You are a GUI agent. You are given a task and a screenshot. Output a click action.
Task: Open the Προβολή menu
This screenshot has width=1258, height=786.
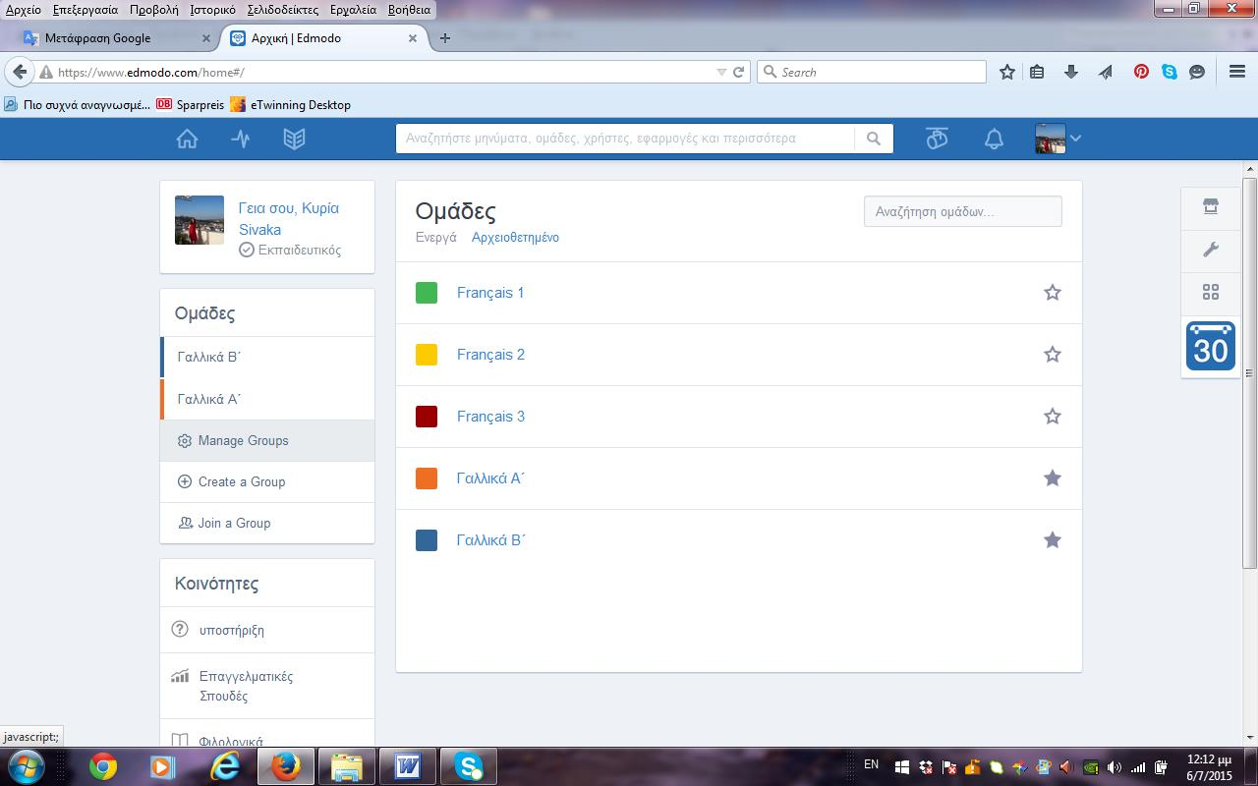point(153,10)
